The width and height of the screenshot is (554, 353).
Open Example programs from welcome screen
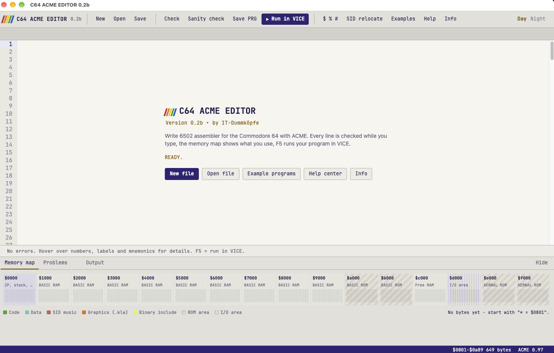click(x=272, y=174)
